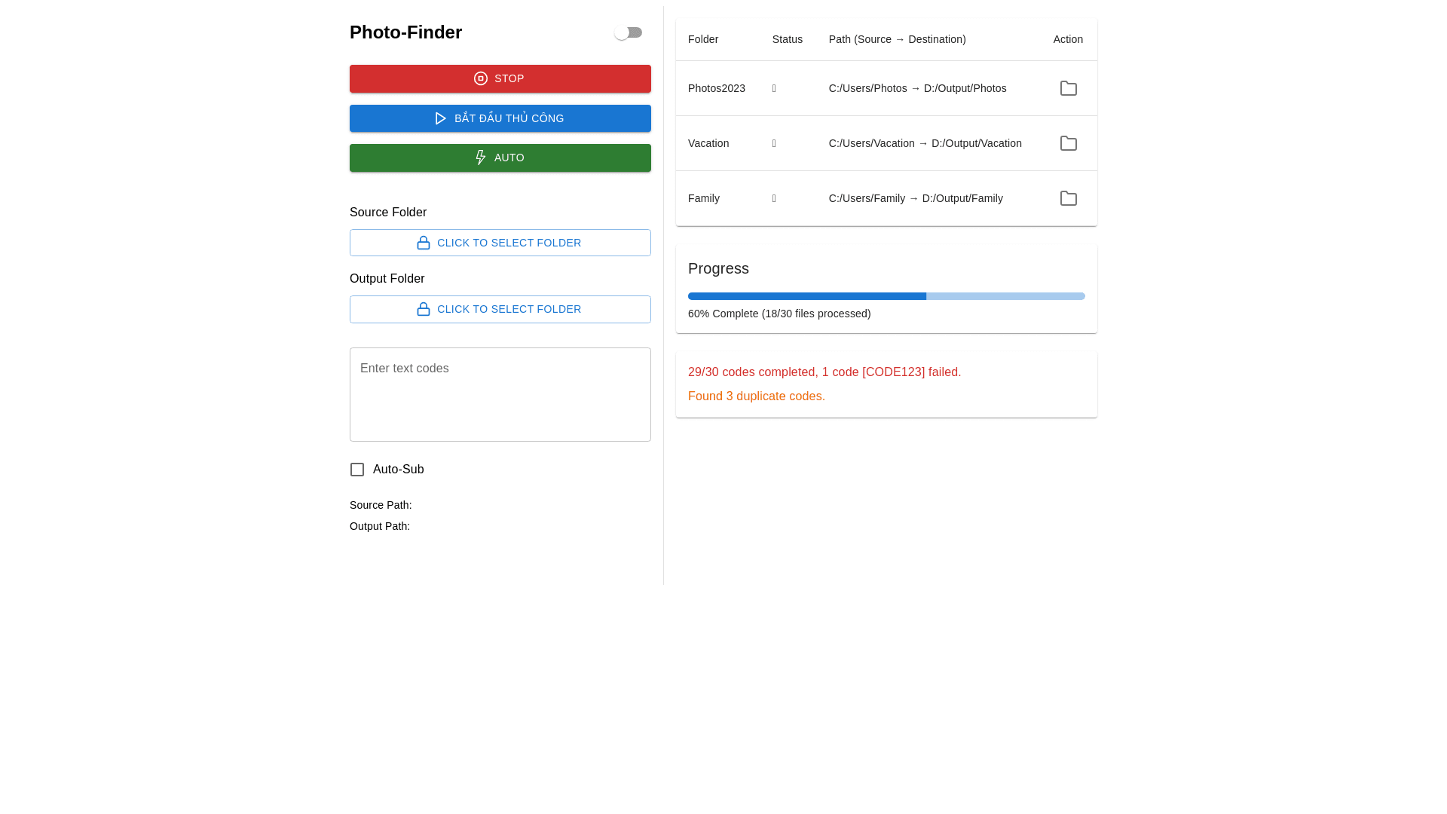The height and width of the screenshot is (814, 1447).
Task: Click the BẮT ĐẦU THỦ CÔNG button
Action: (500, 118)
